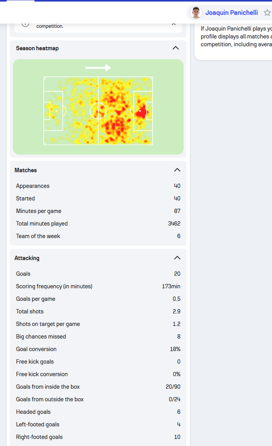The height and width of the screenshot is (446, 272).
Task: Click the Right-footed goals stat
Action: (98, 437)
